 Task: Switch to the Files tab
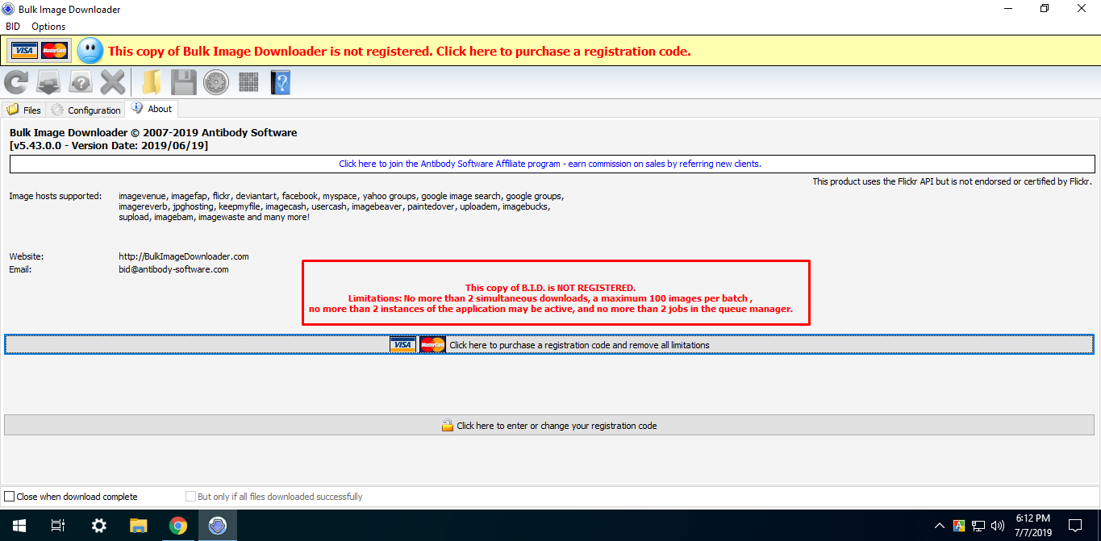click(23, 110)
